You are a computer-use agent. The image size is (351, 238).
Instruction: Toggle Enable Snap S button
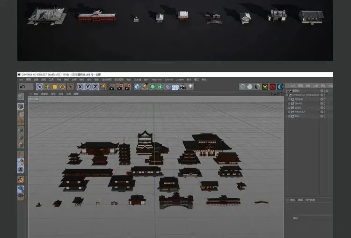(21, 170)
